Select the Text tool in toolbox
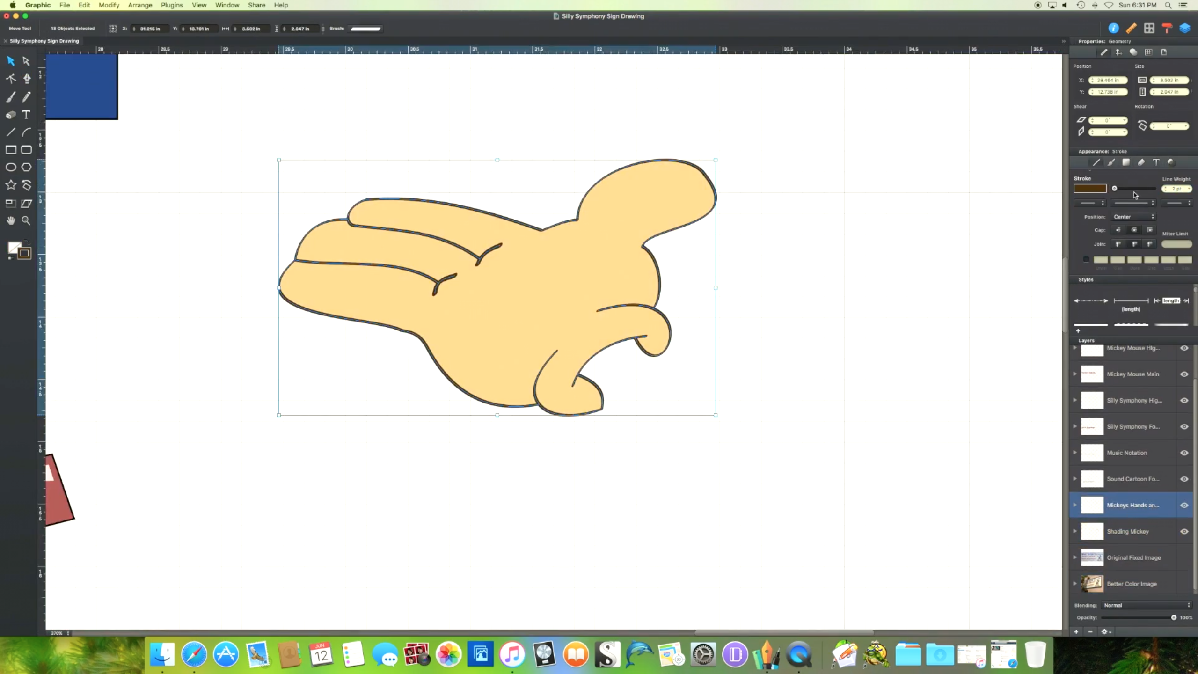 (26, 115)
